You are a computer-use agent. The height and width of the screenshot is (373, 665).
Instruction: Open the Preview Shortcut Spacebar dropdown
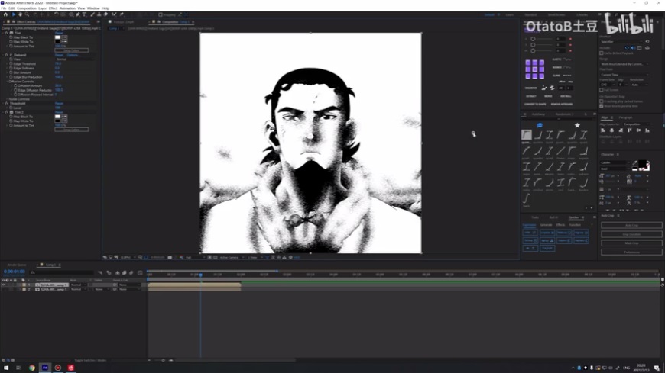point(621,41)
